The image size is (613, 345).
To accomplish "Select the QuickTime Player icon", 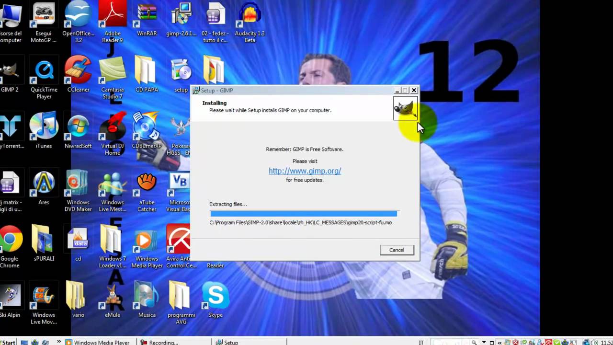I will [44, 79].
